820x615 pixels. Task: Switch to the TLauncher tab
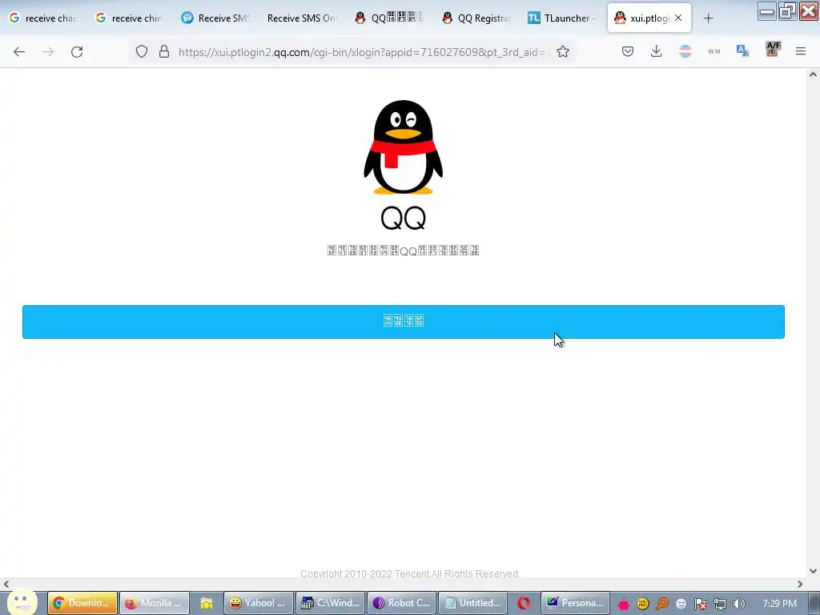561,18
